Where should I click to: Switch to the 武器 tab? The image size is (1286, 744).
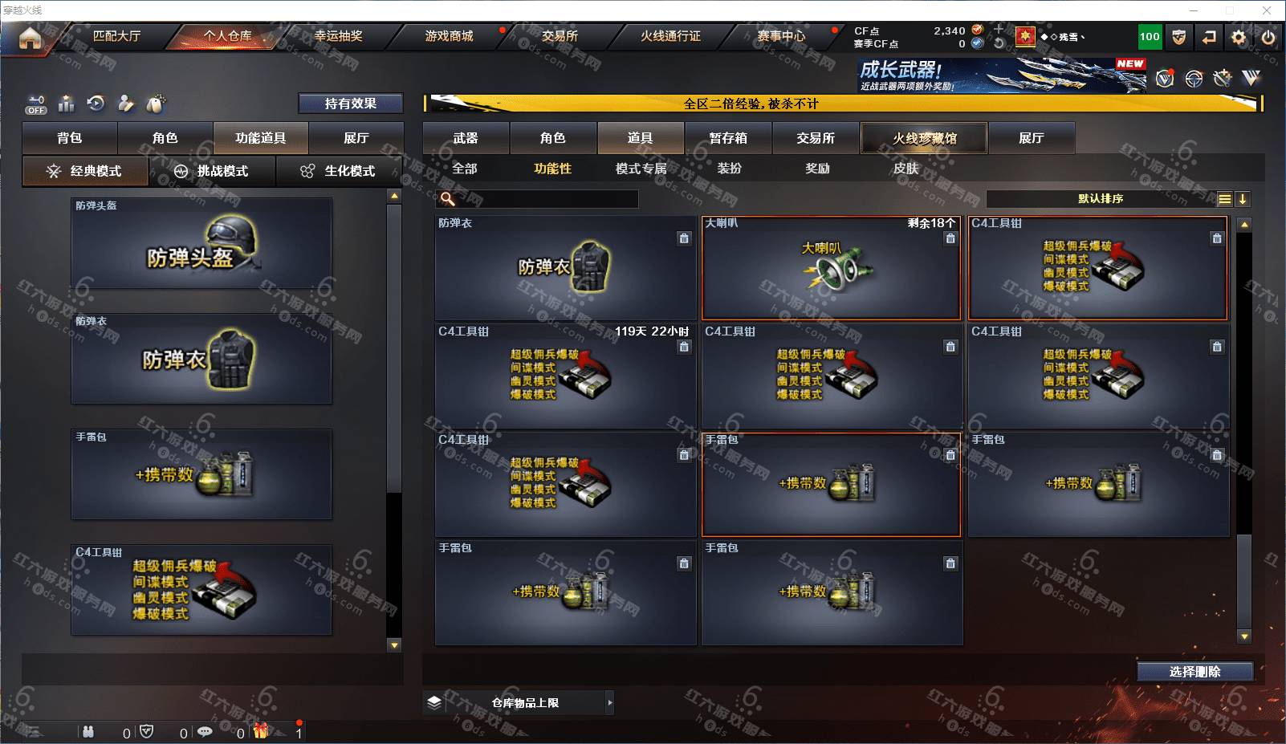click(x=466, y=138)
